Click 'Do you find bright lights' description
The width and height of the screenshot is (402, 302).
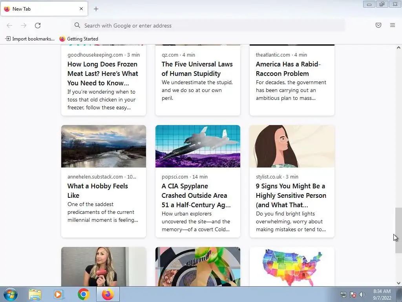point(291,221)
